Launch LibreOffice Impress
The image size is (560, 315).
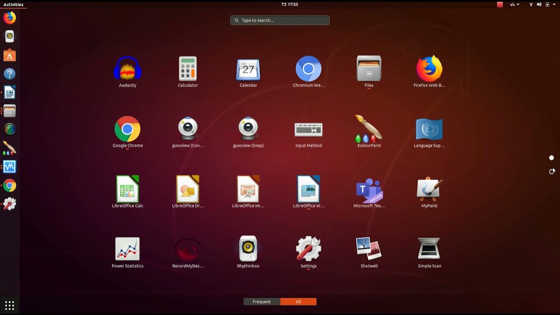point(248,192)
